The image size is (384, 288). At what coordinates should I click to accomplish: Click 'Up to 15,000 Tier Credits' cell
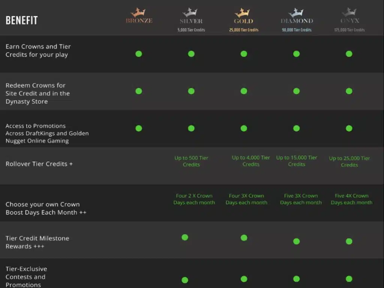coord(297,161)
